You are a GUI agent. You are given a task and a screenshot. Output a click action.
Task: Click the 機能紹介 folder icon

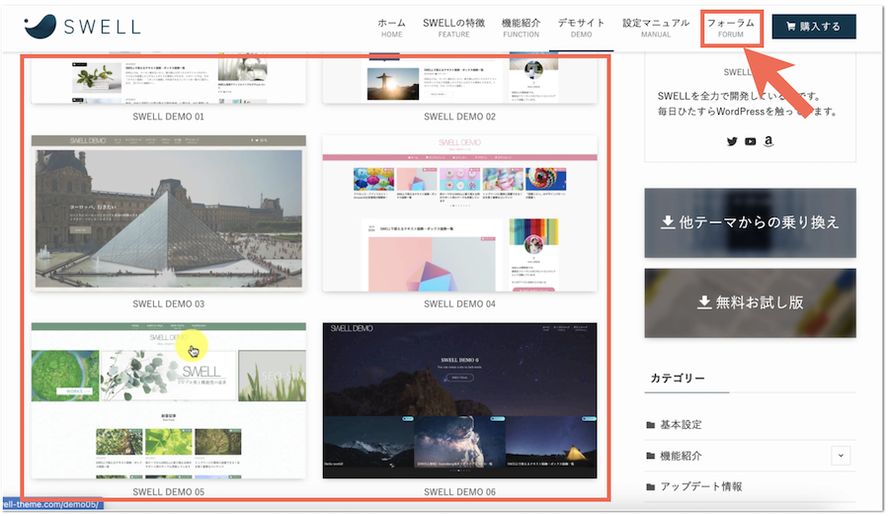coord(651,456)
